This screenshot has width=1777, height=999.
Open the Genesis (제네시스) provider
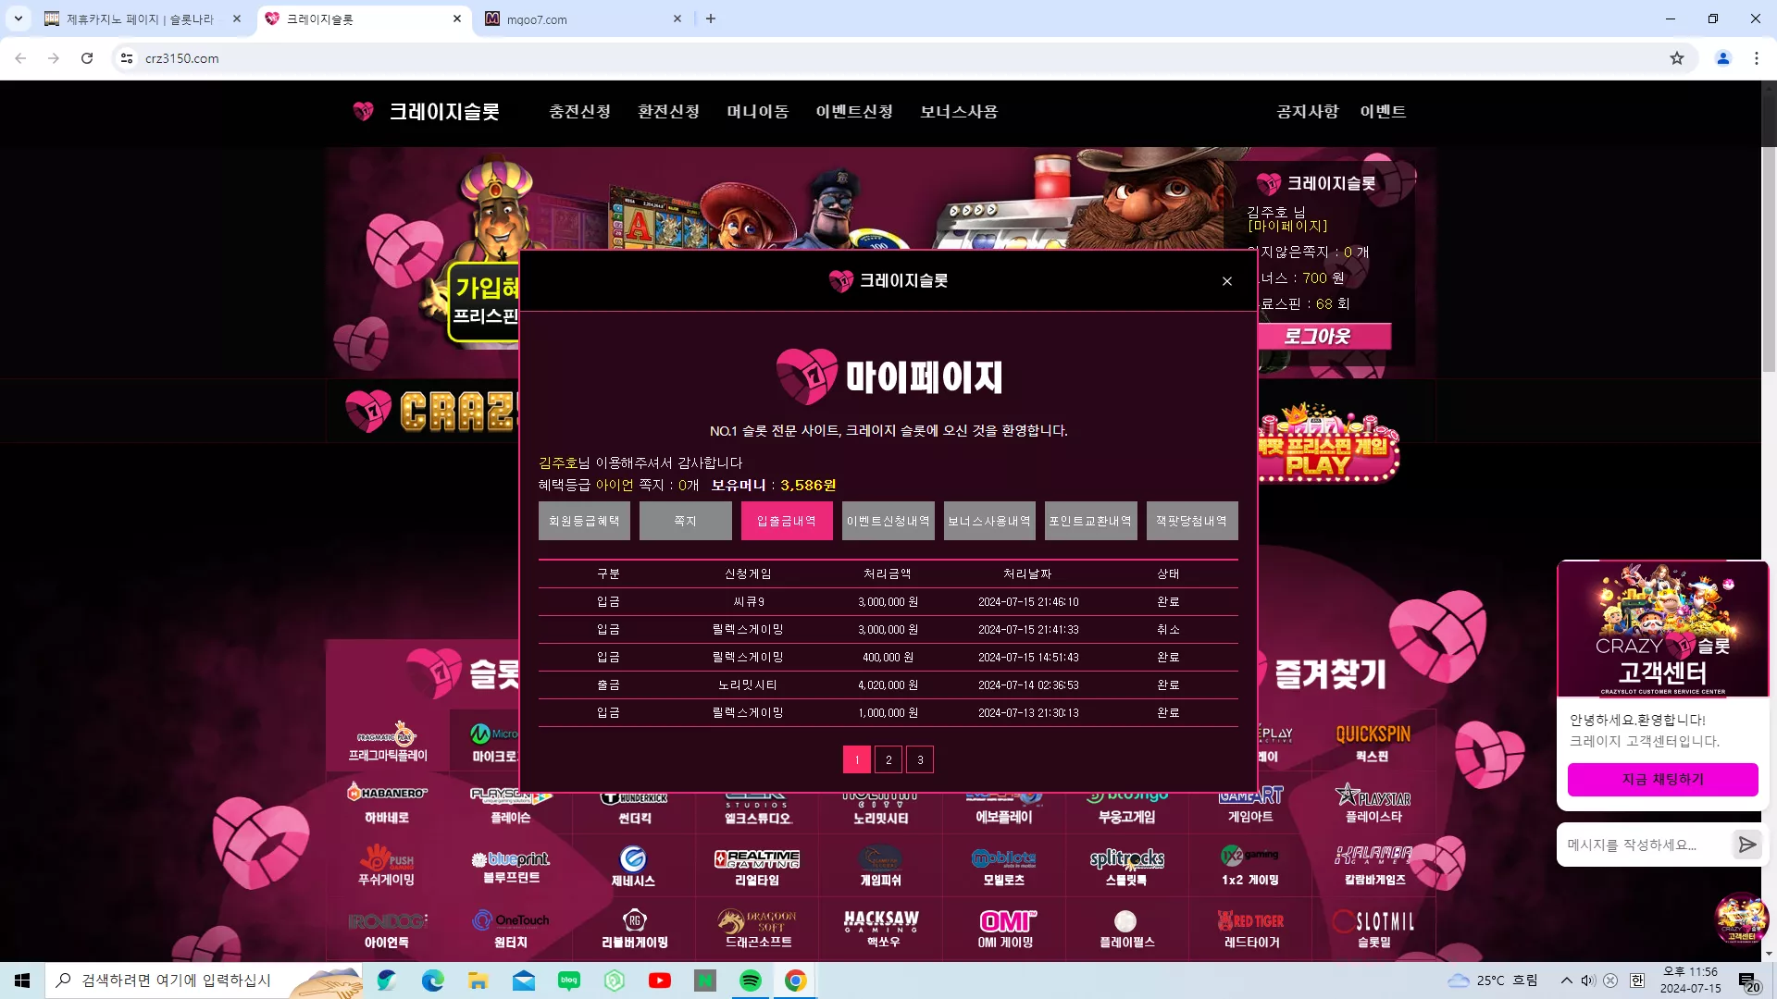tap(634, 866)
